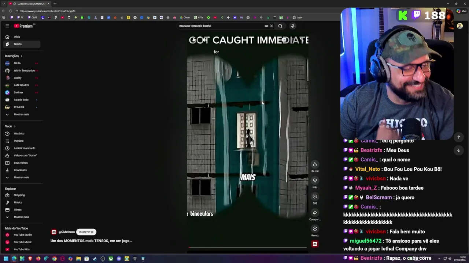Dislike the Short with thumbs down
Image resolution: width=469 pixels, height=263 pixels.
click(315, 180)
